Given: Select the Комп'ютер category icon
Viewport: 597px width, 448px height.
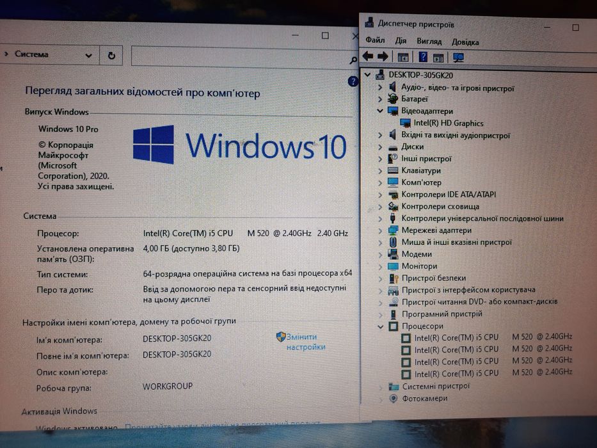Looking at the screenshot, I should pyautogui.click(x=392, y=182).
